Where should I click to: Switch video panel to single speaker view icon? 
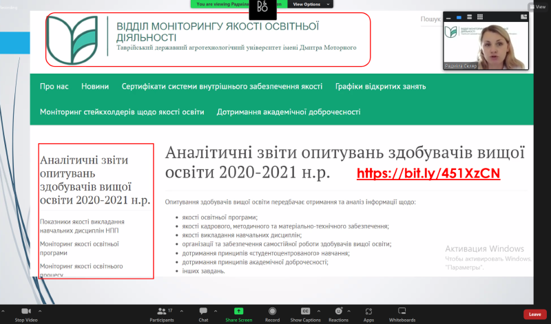[459, 17]
